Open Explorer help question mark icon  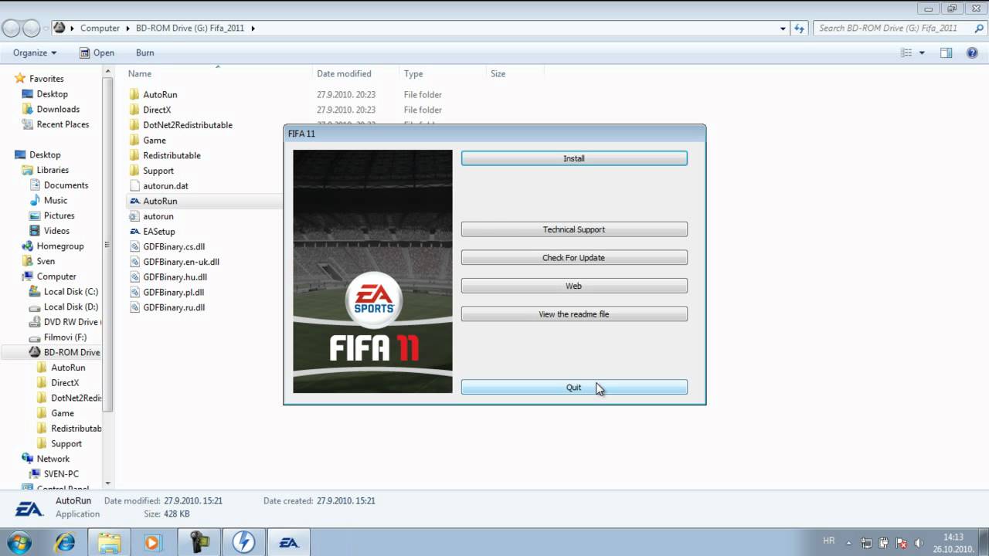pos(972,53)
